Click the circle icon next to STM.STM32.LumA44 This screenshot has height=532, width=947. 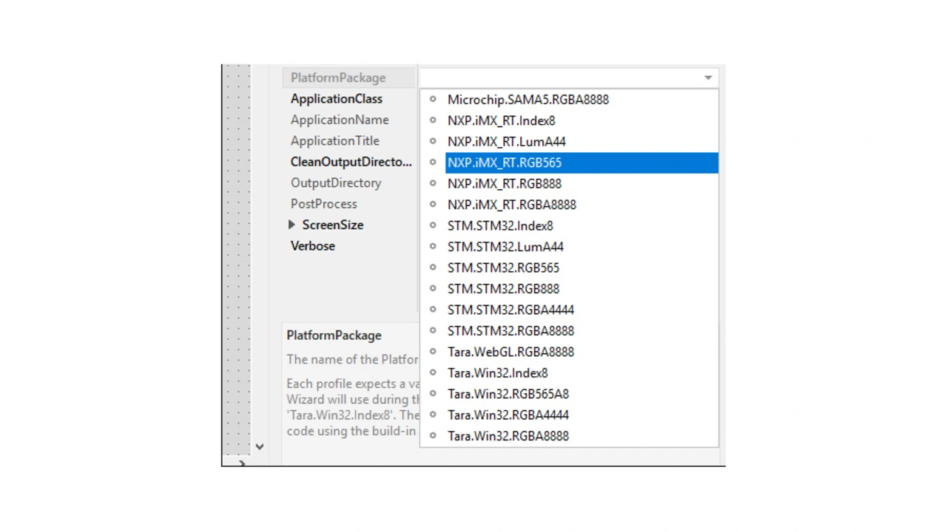[433, 247]
